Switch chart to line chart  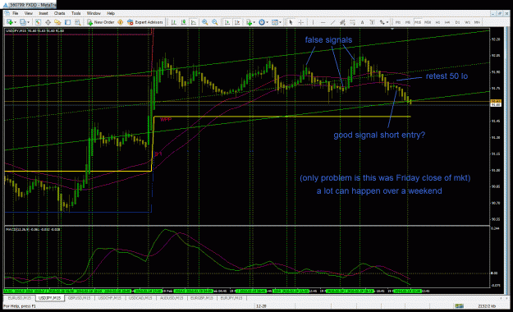194,22
